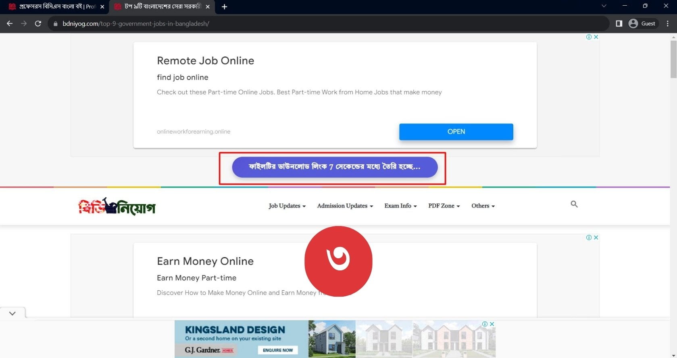Click info icon on Kingsland banner ad
The height and width of the screenshot is (358, 677).
click(x=485, y=324)
